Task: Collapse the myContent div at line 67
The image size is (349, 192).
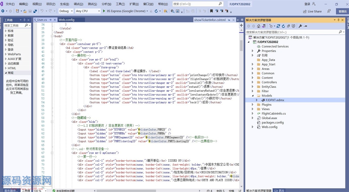Action: pyautogui.click(x=52, y=153)
